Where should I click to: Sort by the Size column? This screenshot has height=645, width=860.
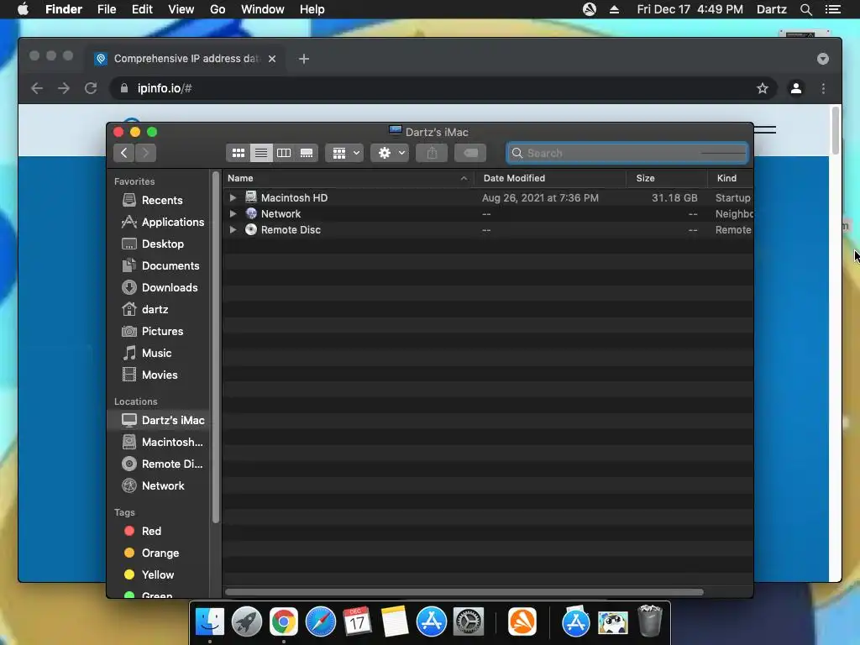coord(667,178)
